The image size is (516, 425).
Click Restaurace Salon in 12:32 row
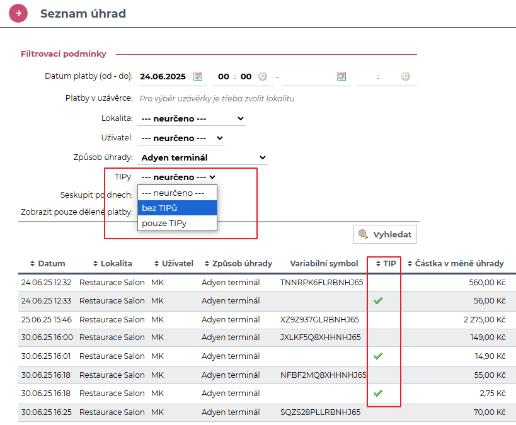(112, 283)
